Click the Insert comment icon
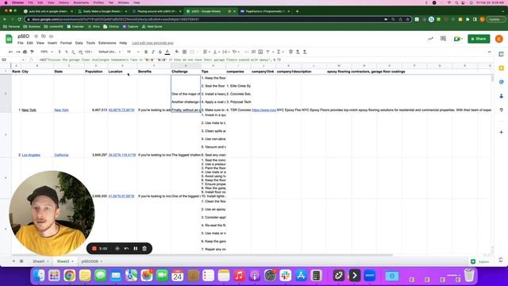The width and height of the screenshot is (508, 286). 254,52
